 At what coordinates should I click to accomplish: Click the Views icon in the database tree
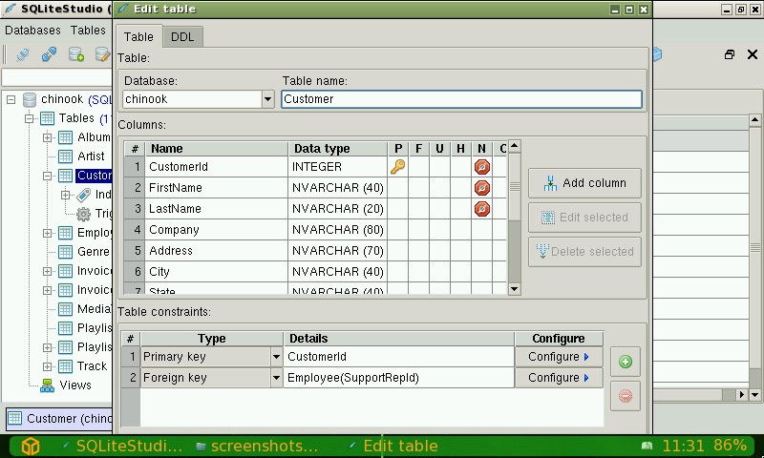click(x=47, y=385)
